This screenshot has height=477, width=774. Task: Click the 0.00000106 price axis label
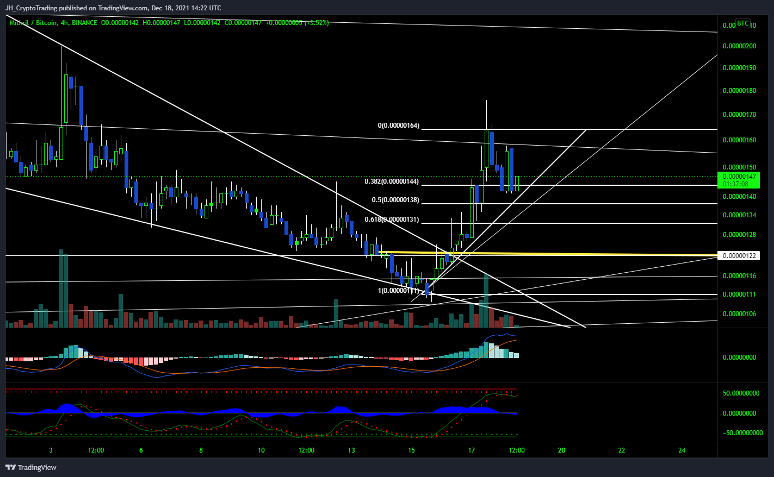(x=739, y=314)
